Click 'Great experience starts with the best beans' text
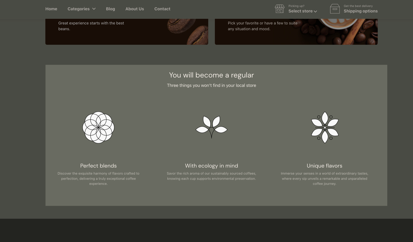Screen dimensions: 413x242 [91, 26]
